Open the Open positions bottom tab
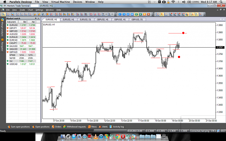Image resolution: width=226 pixels, height=141 pixels. point(41,127)
